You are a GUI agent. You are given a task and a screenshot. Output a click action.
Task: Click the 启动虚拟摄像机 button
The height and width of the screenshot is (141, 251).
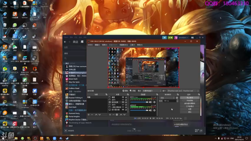(190, 103)
